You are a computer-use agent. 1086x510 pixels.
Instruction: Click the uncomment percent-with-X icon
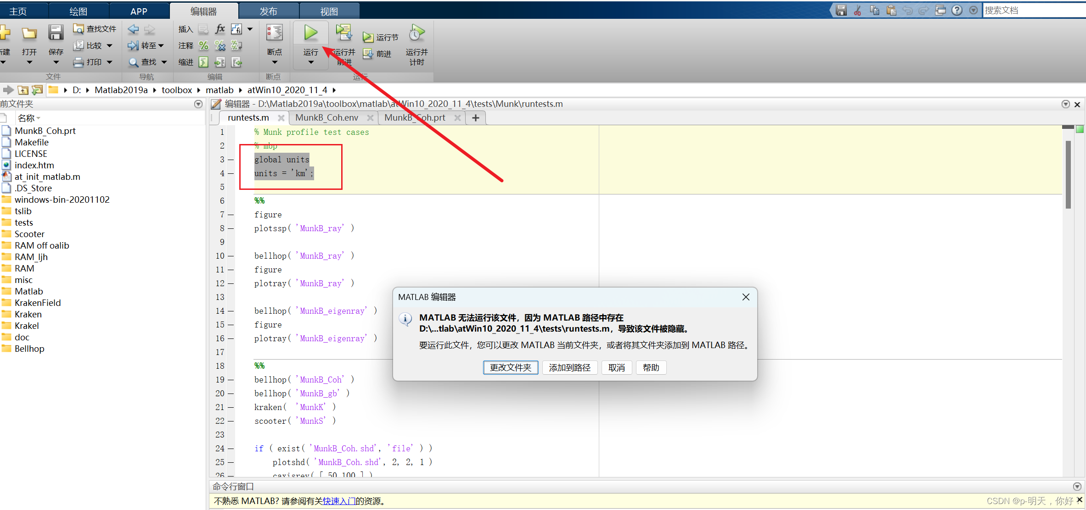(x=220, y=46)
